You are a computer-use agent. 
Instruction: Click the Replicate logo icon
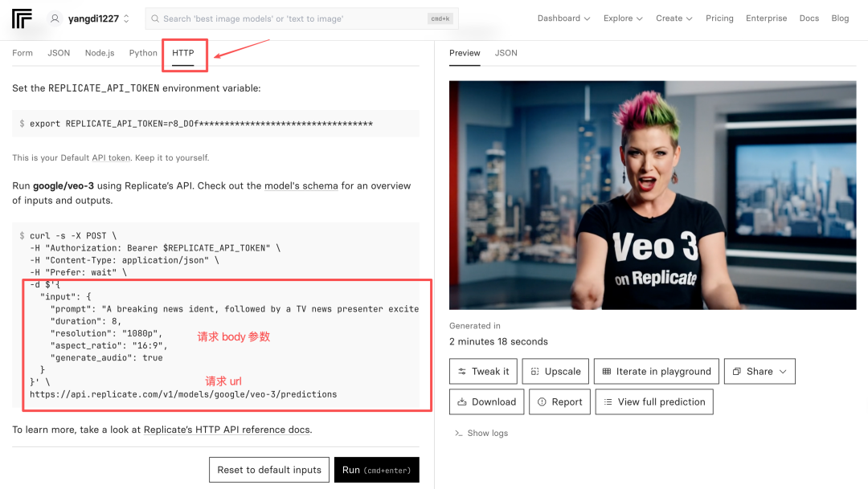[x=22, y=18]
